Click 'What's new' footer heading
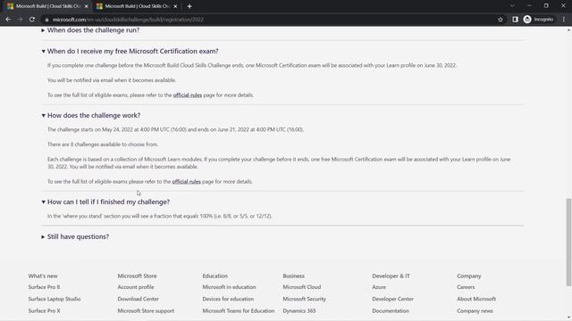This screenshot has width=572, height=321. [43, 276]
